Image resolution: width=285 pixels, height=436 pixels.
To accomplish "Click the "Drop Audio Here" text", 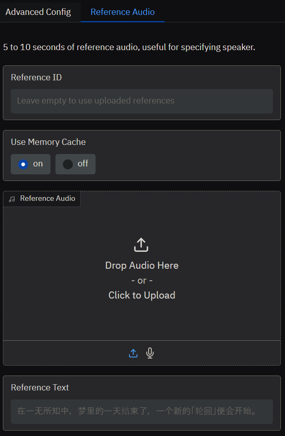I will click(142, 265).
